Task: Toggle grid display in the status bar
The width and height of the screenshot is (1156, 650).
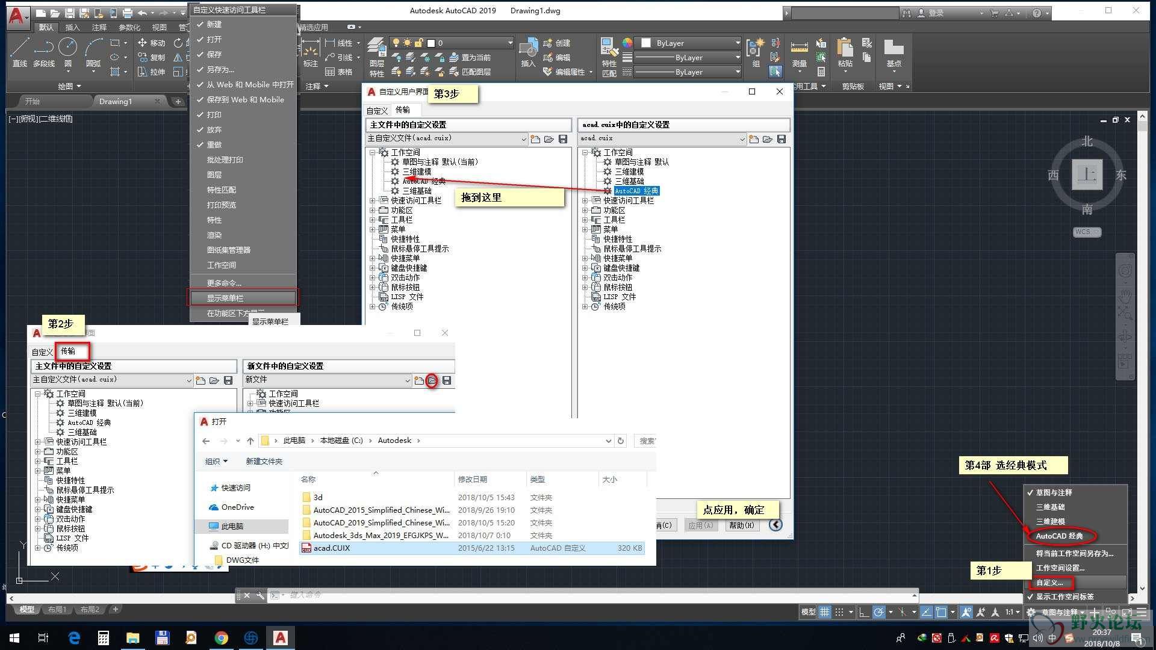Action: tap(824, 612)
